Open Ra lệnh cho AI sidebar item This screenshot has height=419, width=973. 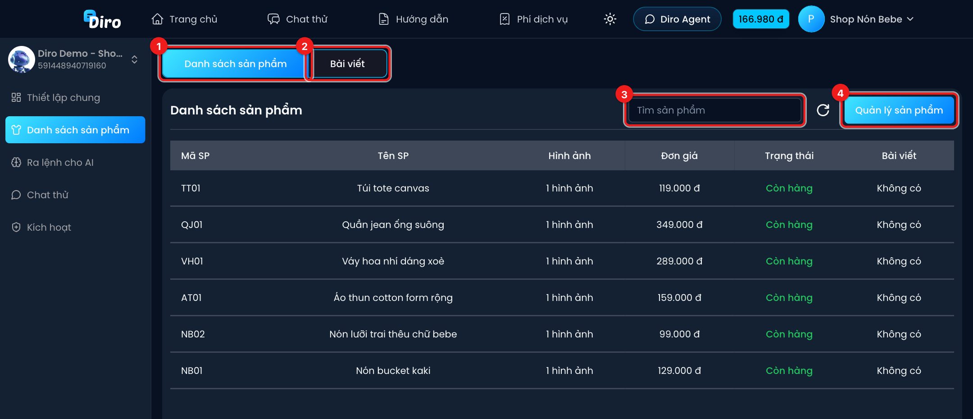[x=75, y=162]
